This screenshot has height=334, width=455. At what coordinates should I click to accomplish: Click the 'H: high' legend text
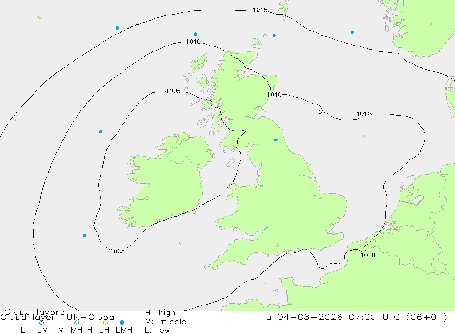tap(160, 313)
